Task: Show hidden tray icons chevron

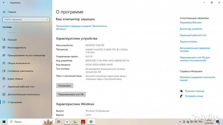Action: pyautogui.click(x=180, y=122)
